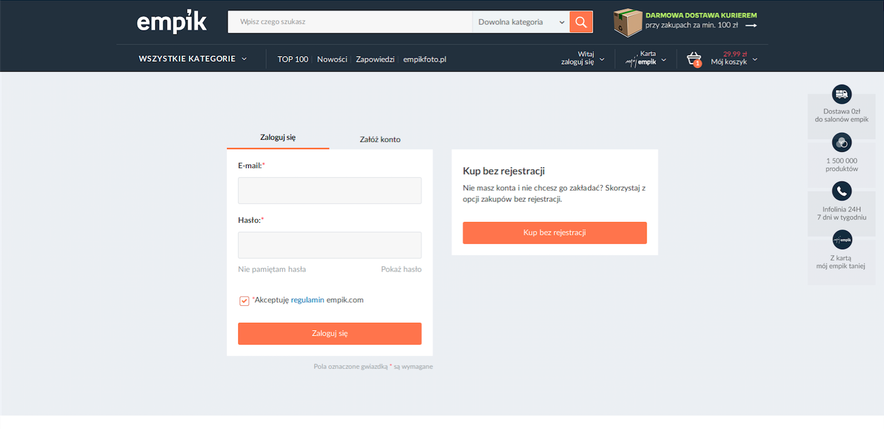This screenshot has width=884, height=429.
Task: Click the Nie pamiętam hasła link
Action: [x=272, y=269]
